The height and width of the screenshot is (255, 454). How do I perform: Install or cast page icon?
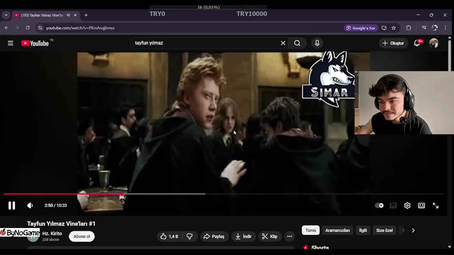pos(384,28)
